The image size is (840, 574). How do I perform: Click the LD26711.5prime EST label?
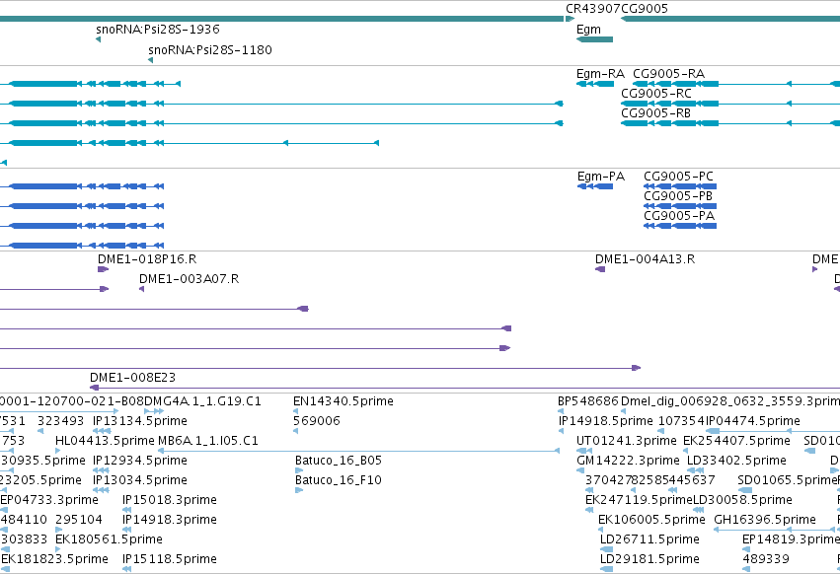click(x=649, y=539)
